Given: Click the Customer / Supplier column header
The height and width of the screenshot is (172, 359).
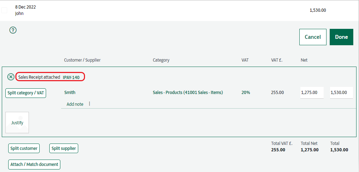Looking at the screenshot, I should pos(82,60).
